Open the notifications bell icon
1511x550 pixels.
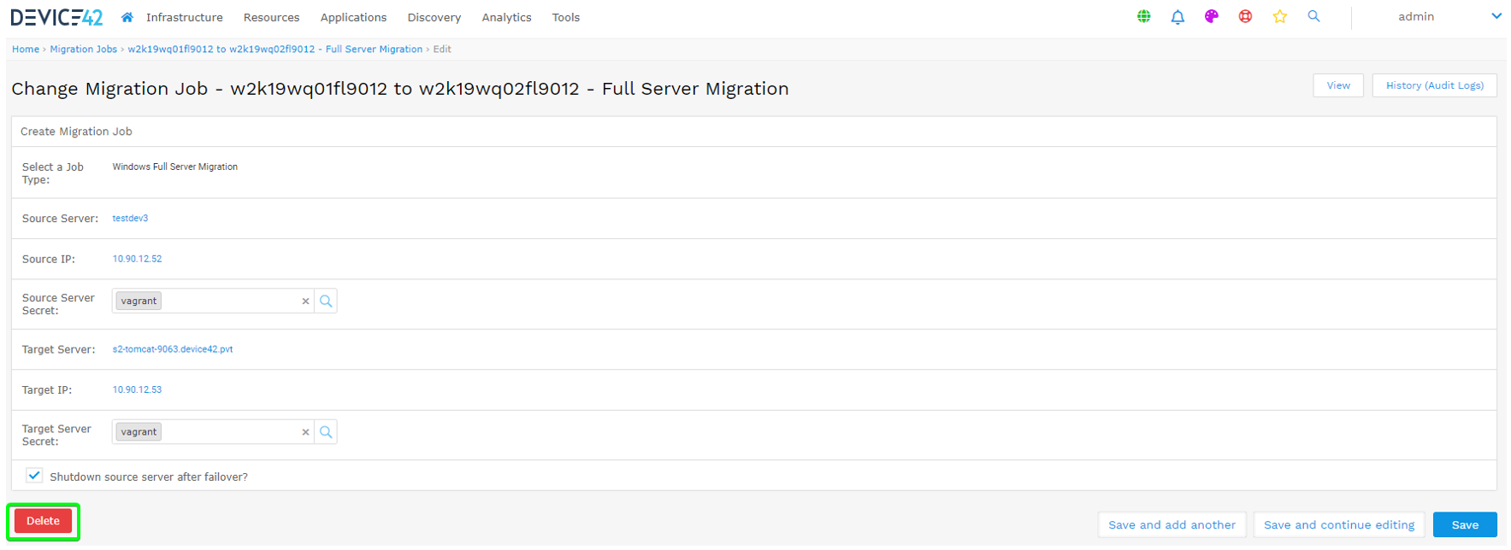pyautogui.click(x=1178, y=16)
